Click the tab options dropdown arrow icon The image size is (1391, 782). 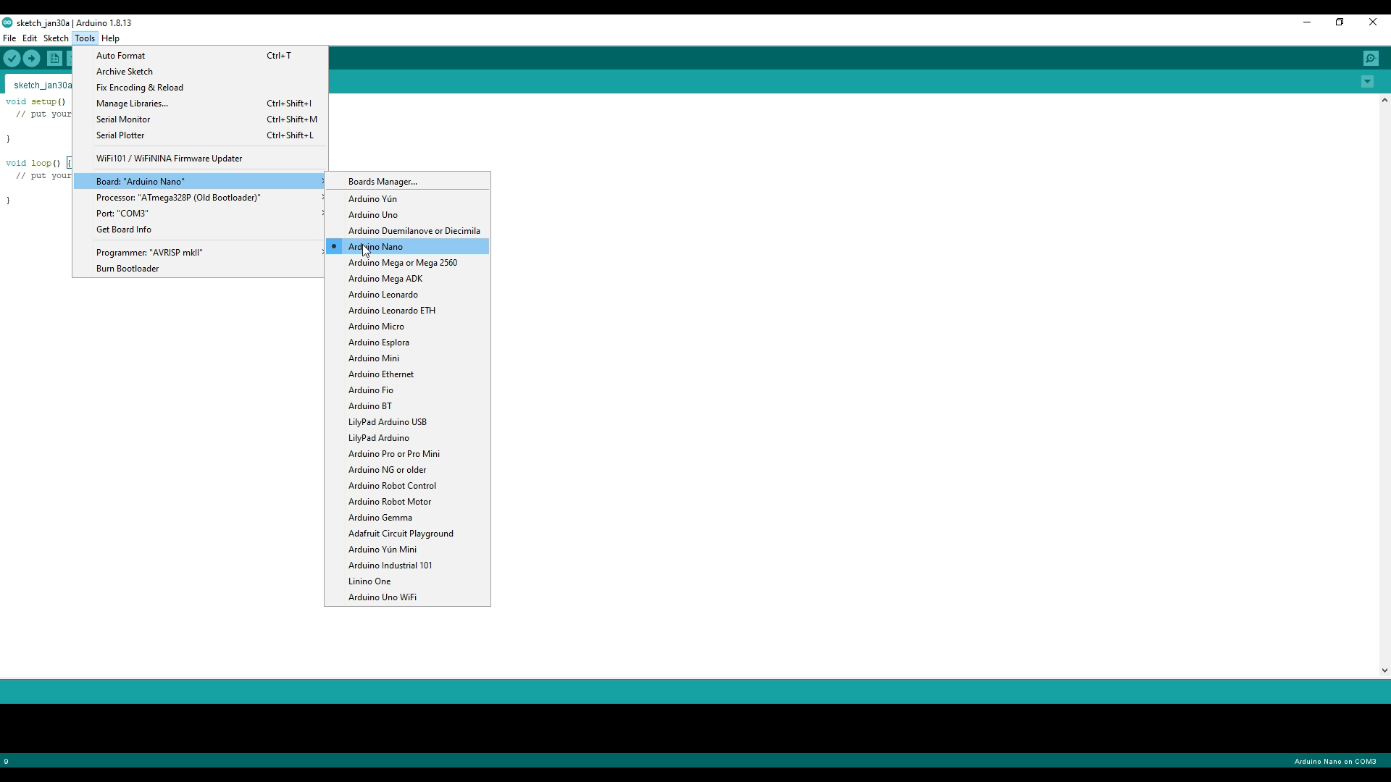point(1367,82)
